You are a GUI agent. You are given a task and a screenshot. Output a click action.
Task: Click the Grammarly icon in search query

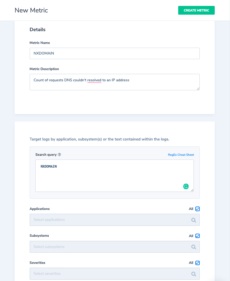coord(186,186)
